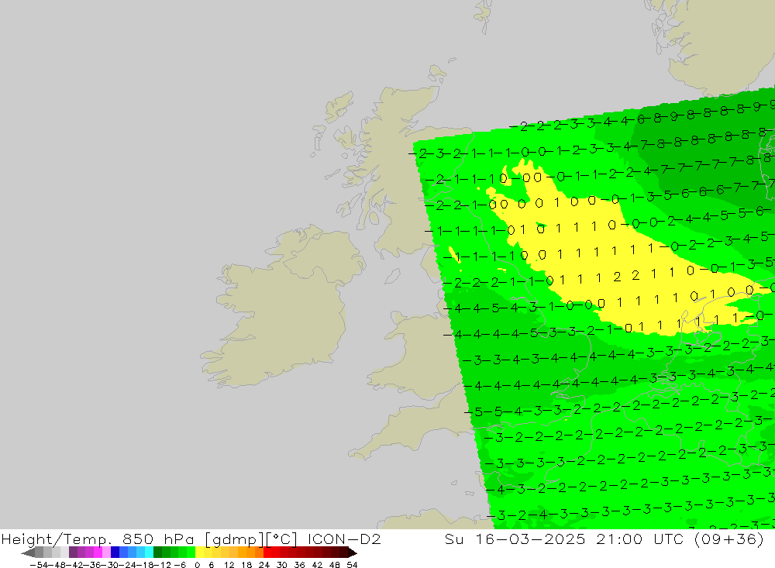The width and height of the screenshot is (775, 568).
Task: Click the 'UTC' timezone label
Action: 669,539
